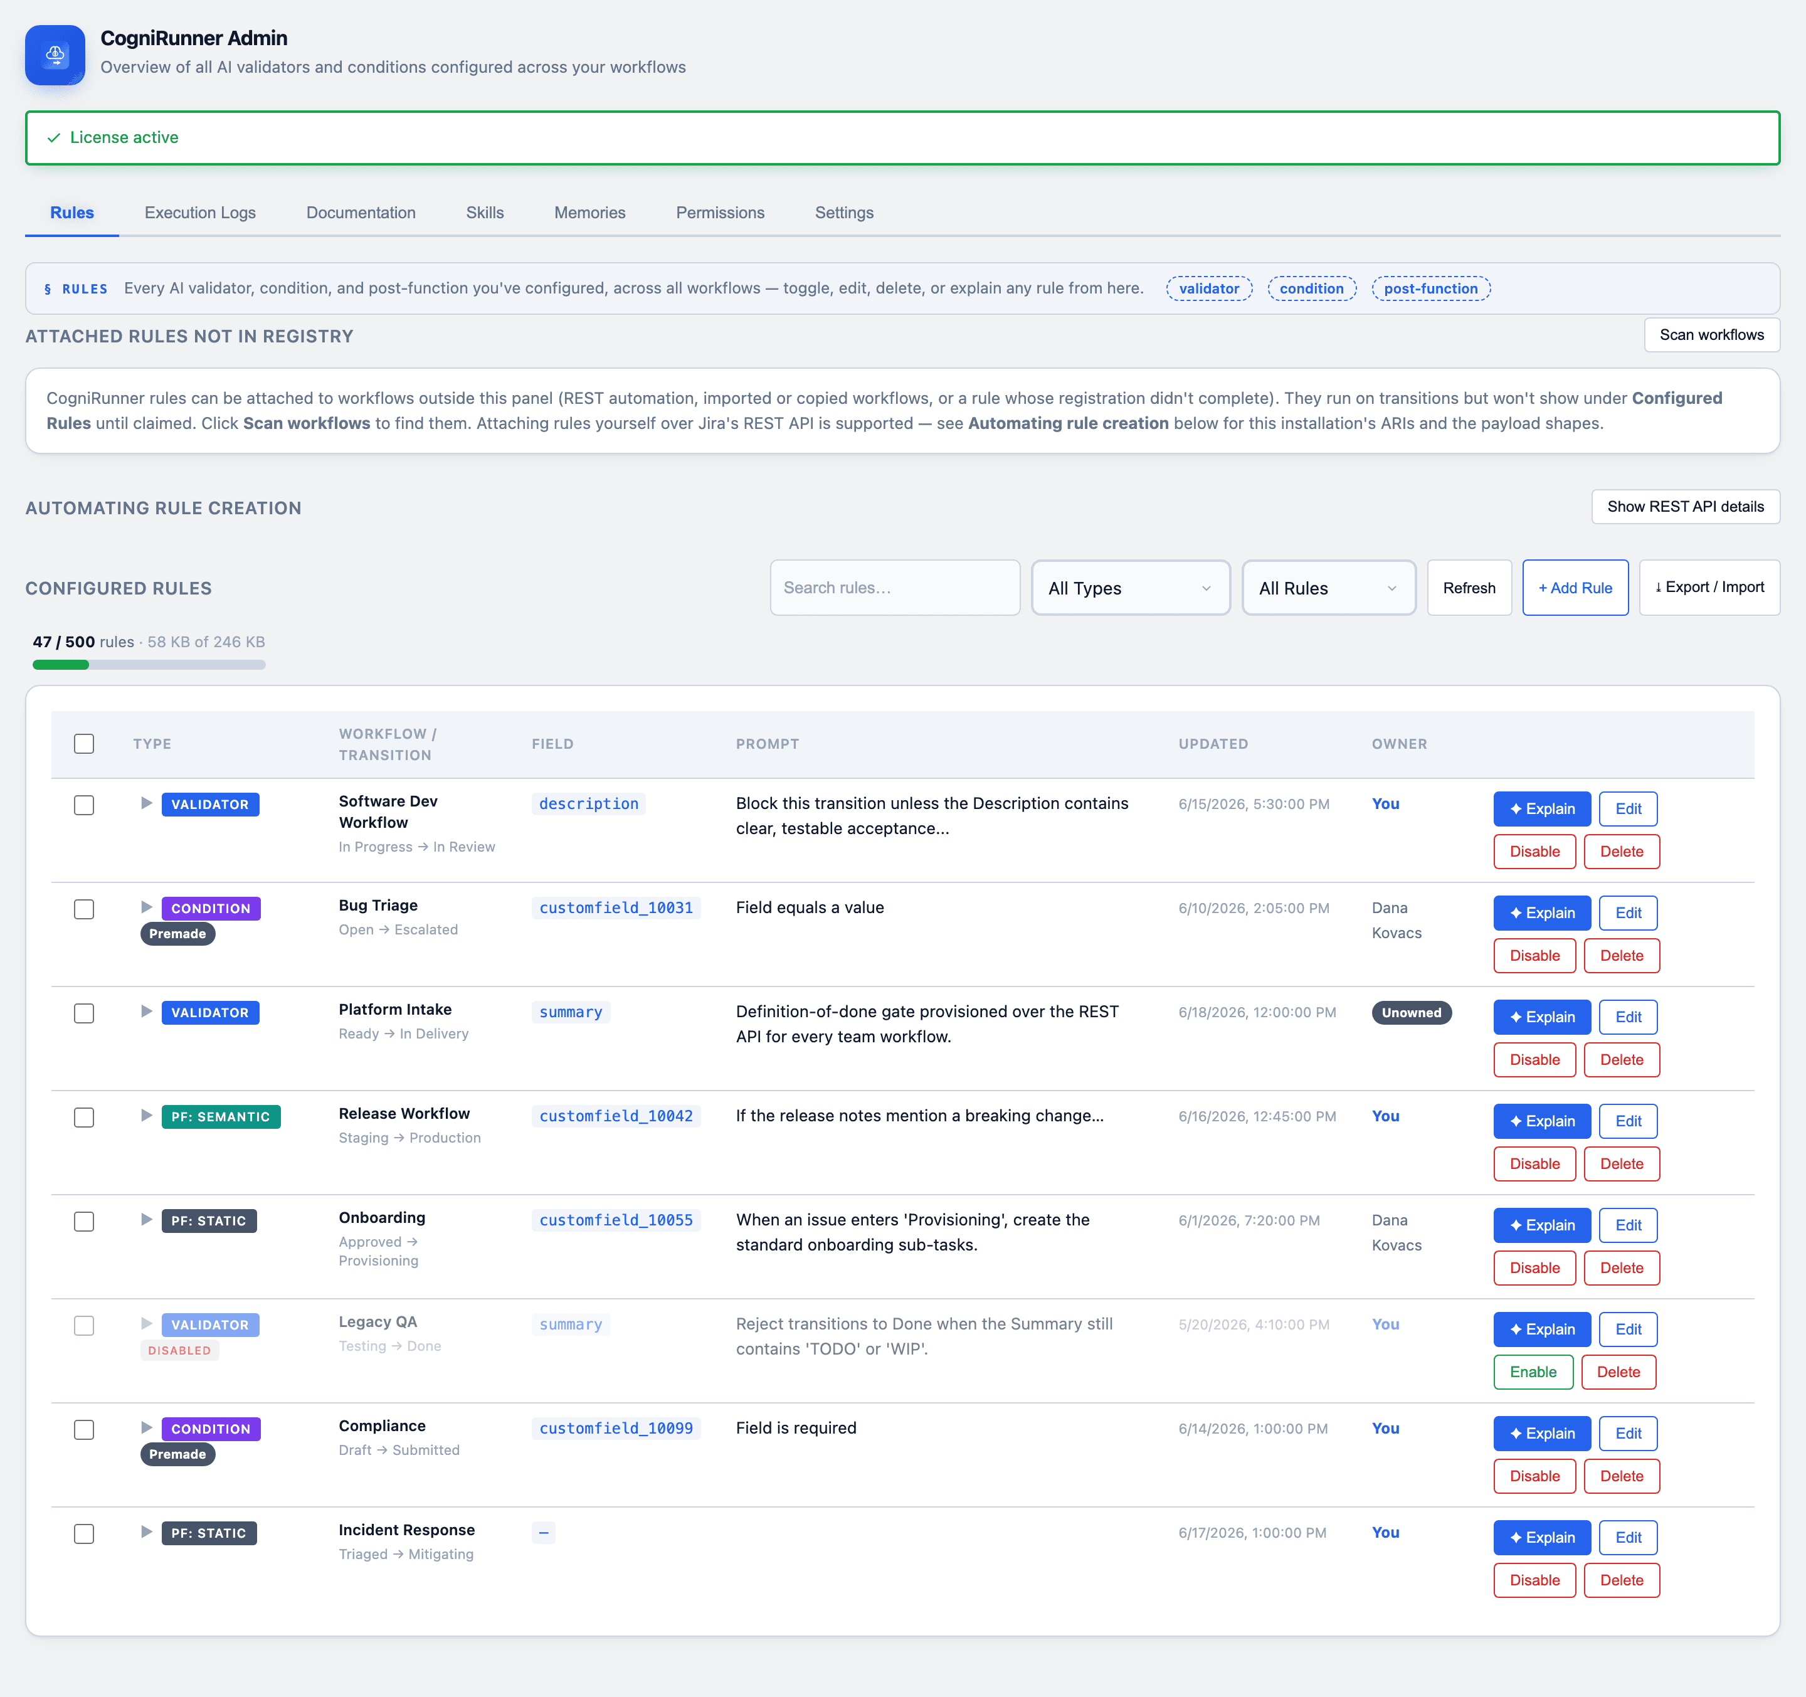Viewport: 1806px width, 1697px height.
Task: Check the Legacy QA row checkbox
Action: click(85, 1326)
